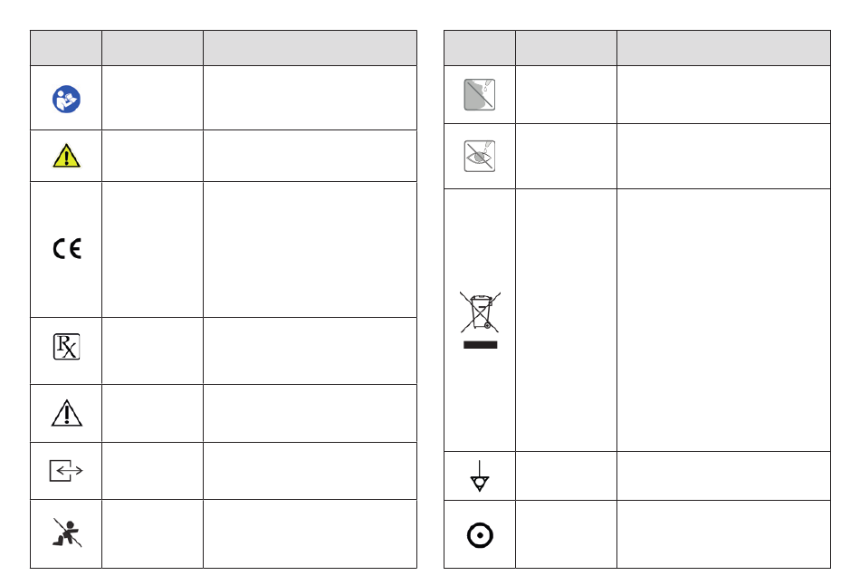
Task: Click the CE conformity mark symbol
Action: click(x=67, y=249)
